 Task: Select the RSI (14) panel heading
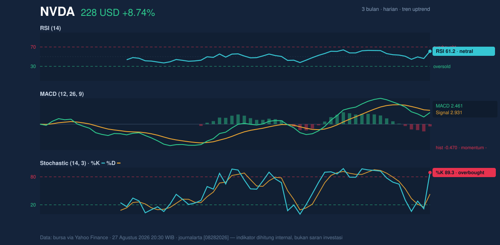[x=50, y=28]
